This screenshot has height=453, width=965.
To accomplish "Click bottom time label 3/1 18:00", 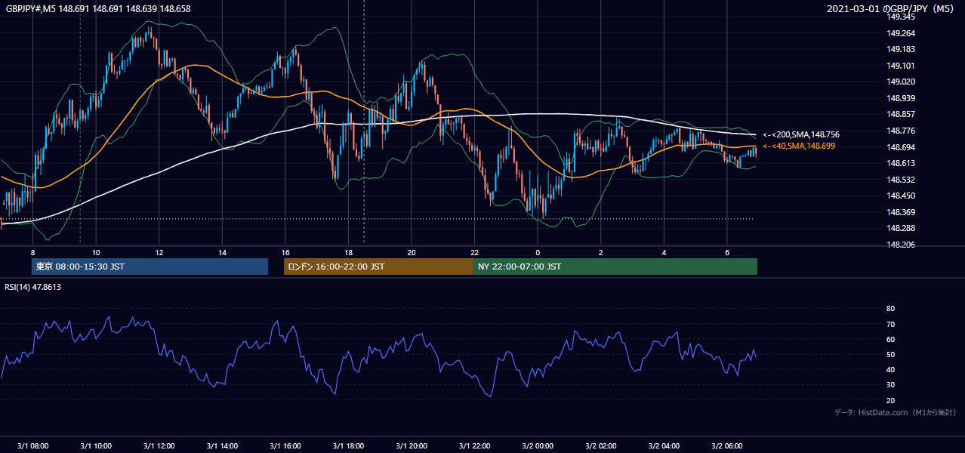I will click(x=348, y=445).
